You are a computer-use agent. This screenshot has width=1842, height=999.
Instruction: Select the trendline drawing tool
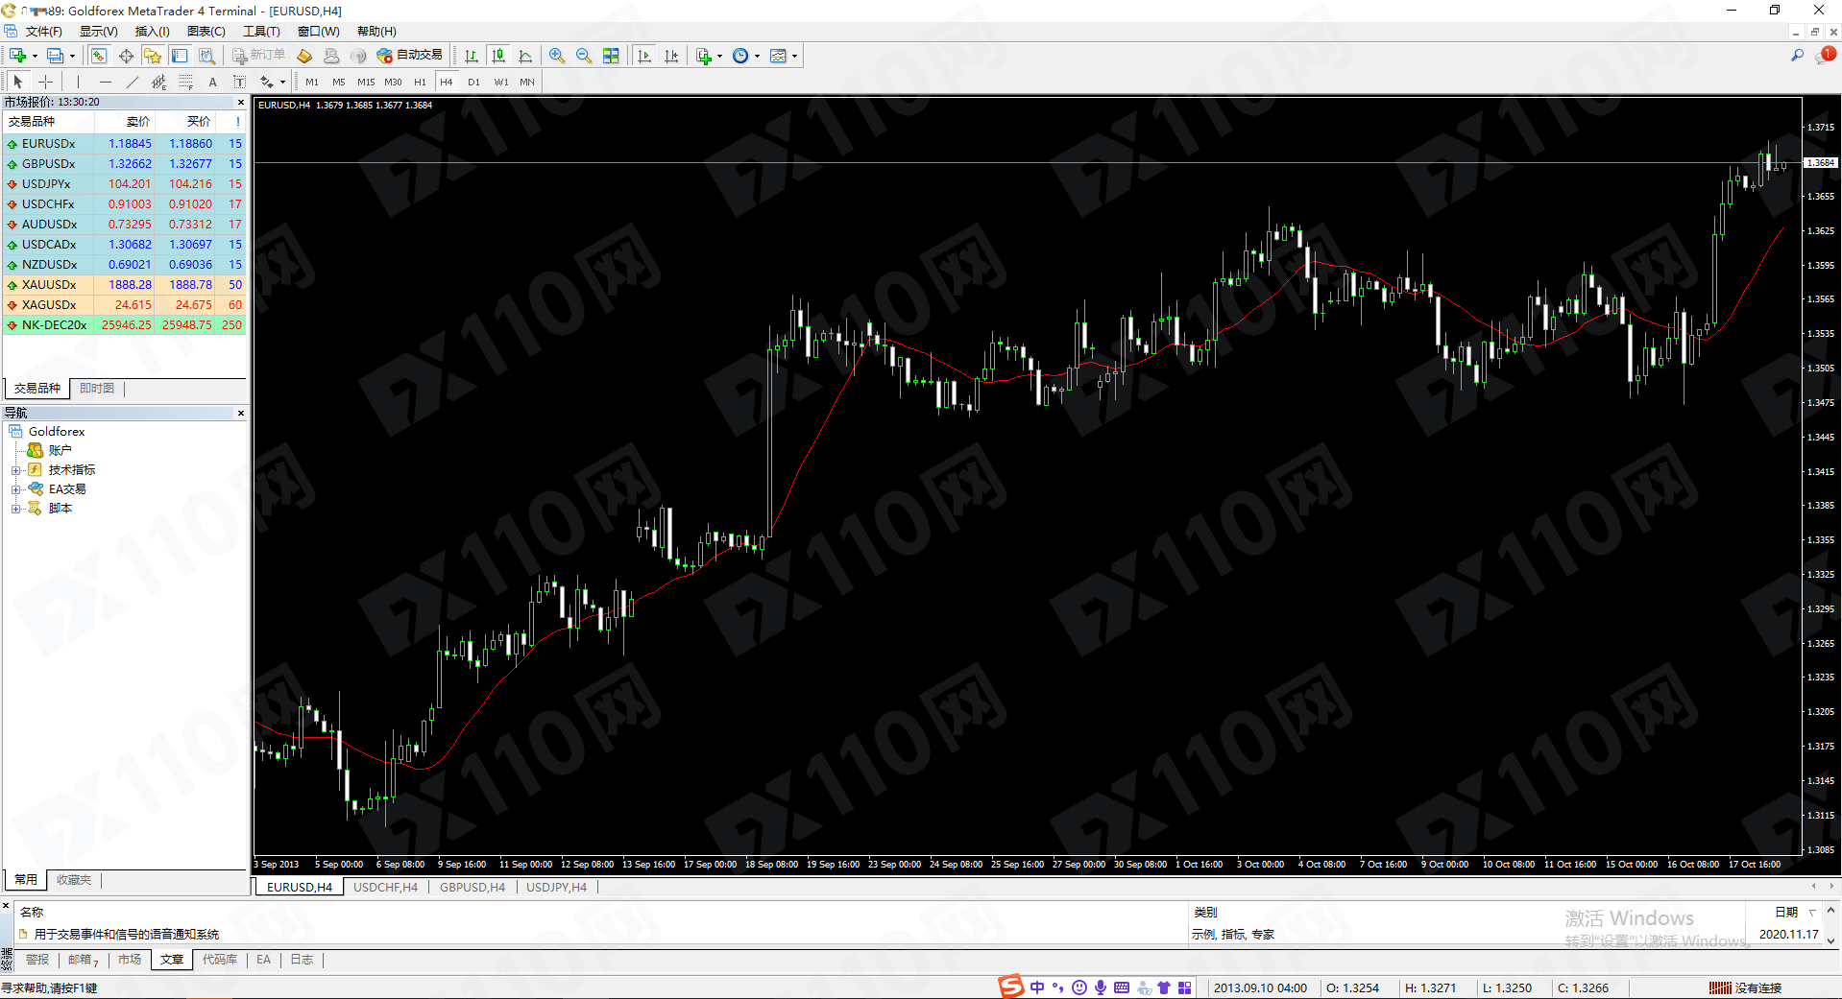pos(132,82)
